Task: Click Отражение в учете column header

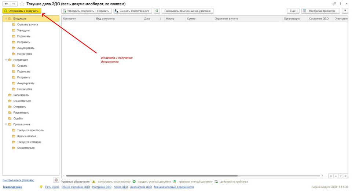Action: 247,19
